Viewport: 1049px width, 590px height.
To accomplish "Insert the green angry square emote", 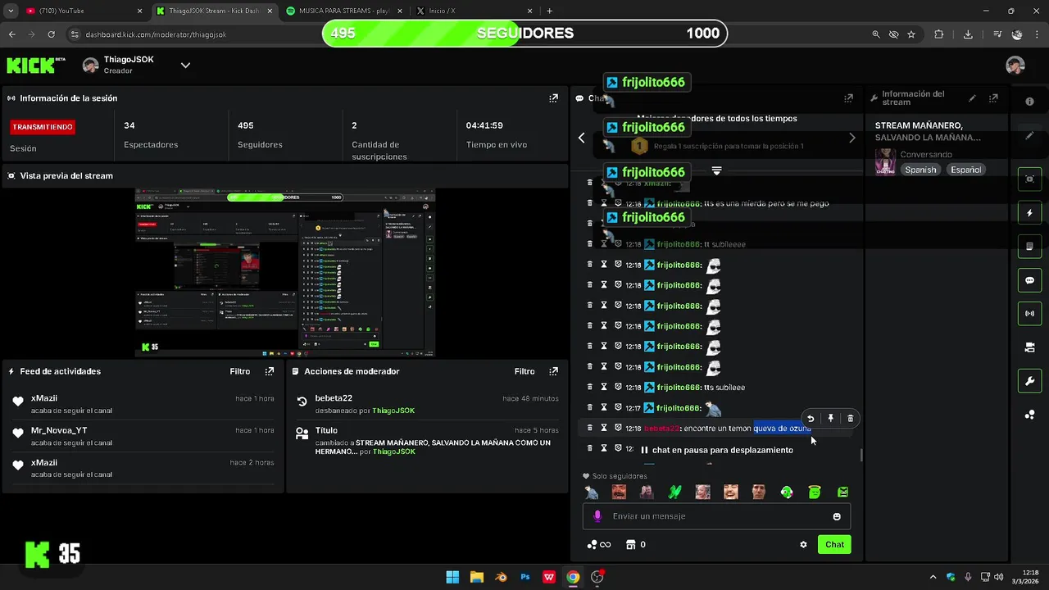I will (842, 492).
